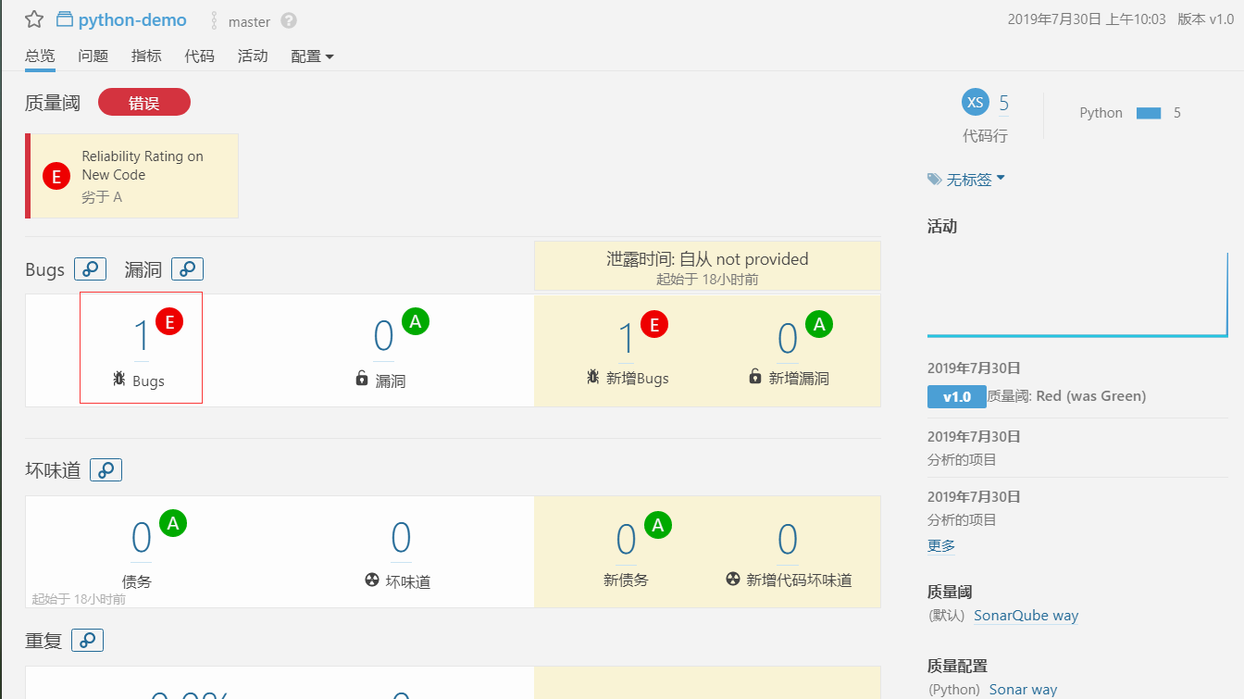
Task: Open the python-demo project link
Action: point(132,20)
